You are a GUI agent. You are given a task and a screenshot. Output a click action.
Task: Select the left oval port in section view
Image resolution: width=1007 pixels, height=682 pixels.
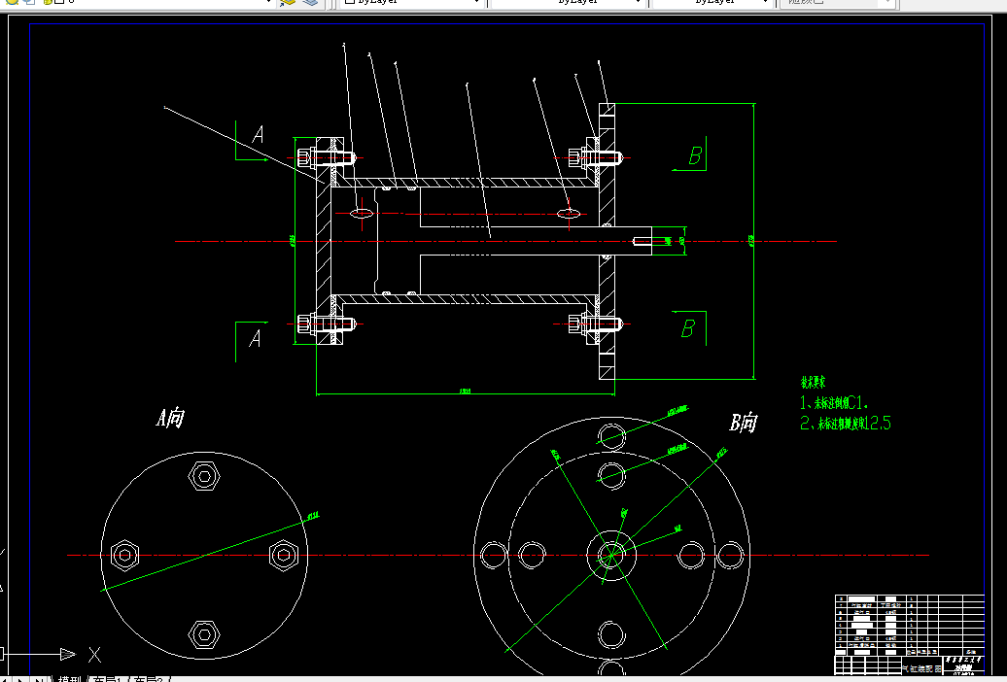[x=362, y=213]
